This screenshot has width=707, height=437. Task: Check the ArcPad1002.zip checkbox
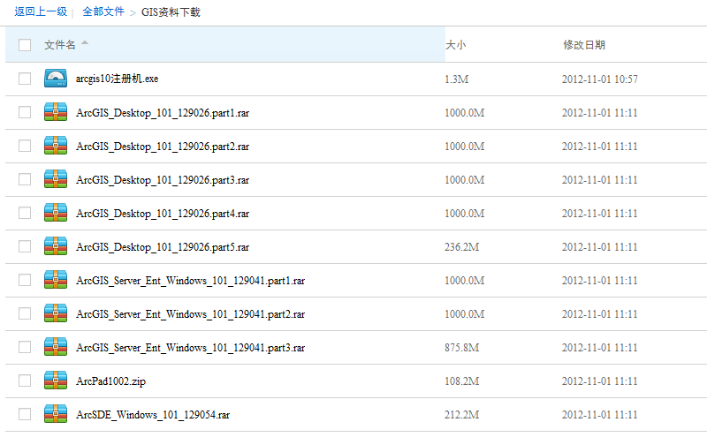[x=25, y=380]
